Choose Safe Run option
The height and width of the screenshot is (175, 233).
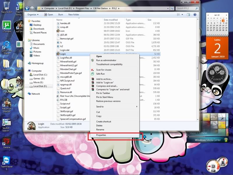[100, 74]
